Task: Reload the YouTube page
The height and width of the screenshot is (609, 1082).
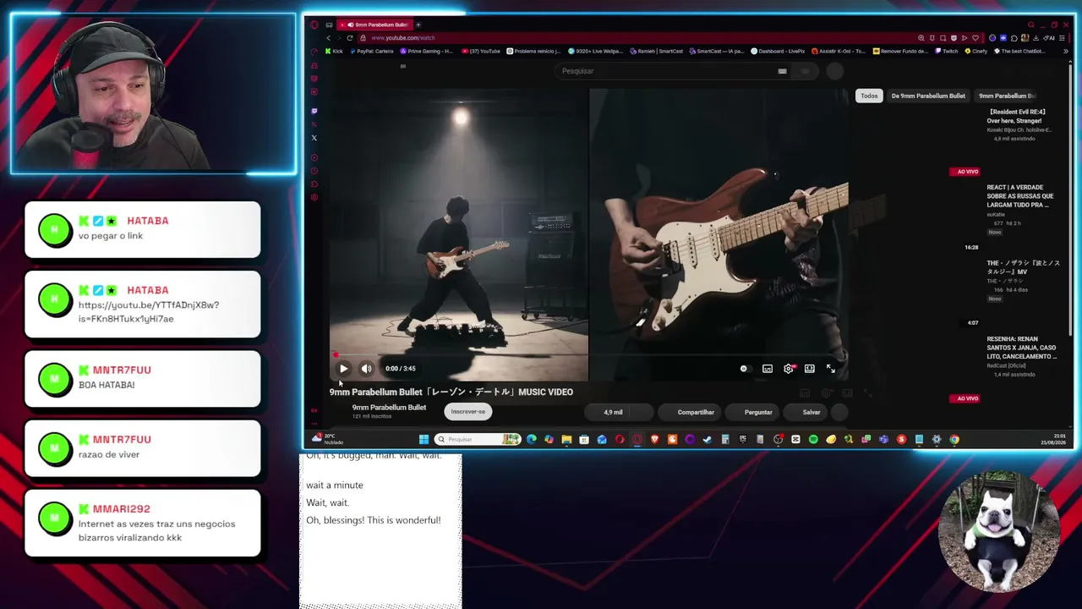Action: [x=350, y=38]
